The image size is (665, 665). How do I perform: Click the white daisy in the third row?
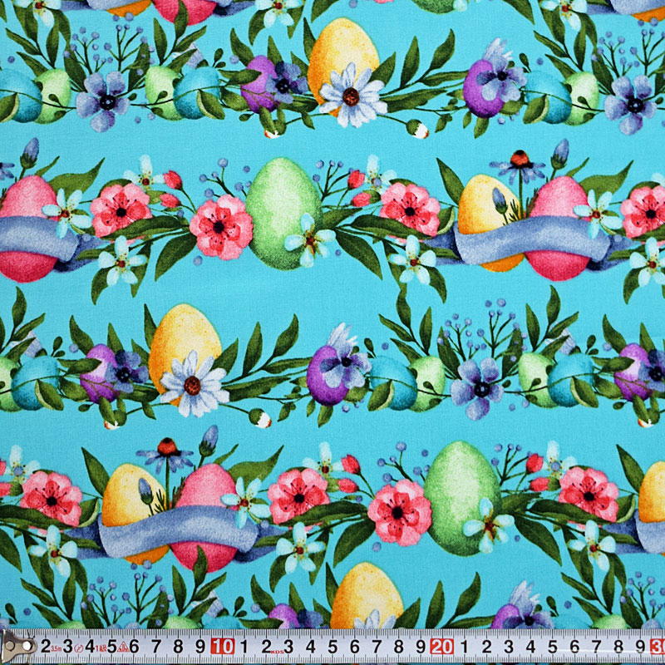194,385
